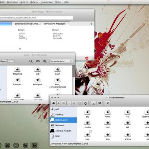The height and width of the screenshot is (149, 149).
Task: Open back-history dropdown beside the back arrow
Action: (58, 103)
